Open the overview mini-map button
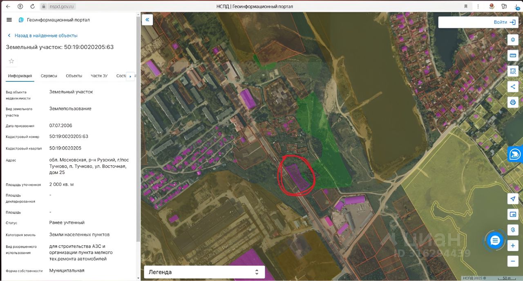This screenshot has height=281, width=523. click(513, 214)
